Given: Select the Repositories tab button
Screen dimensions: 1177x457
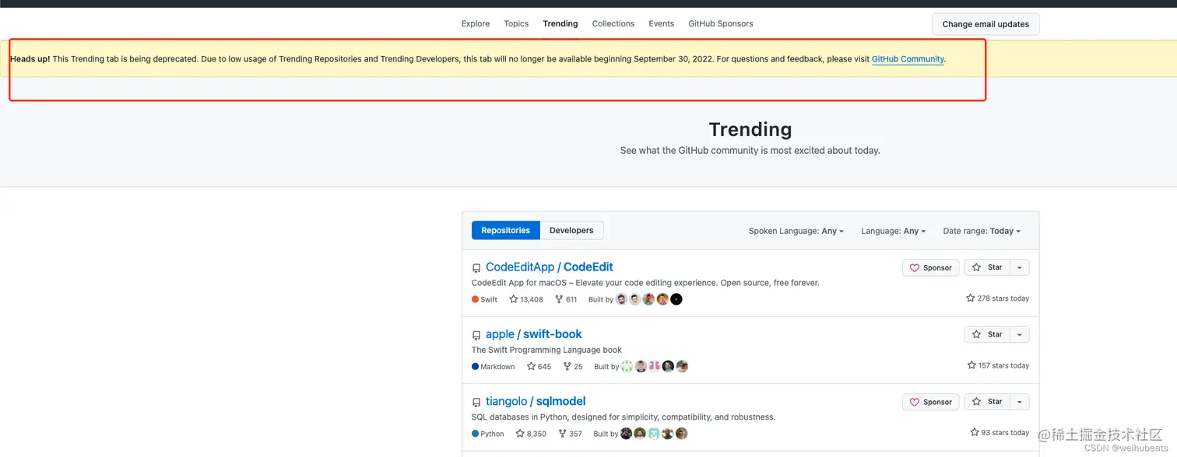Looking at the screenshot, I should pos(506,230).
